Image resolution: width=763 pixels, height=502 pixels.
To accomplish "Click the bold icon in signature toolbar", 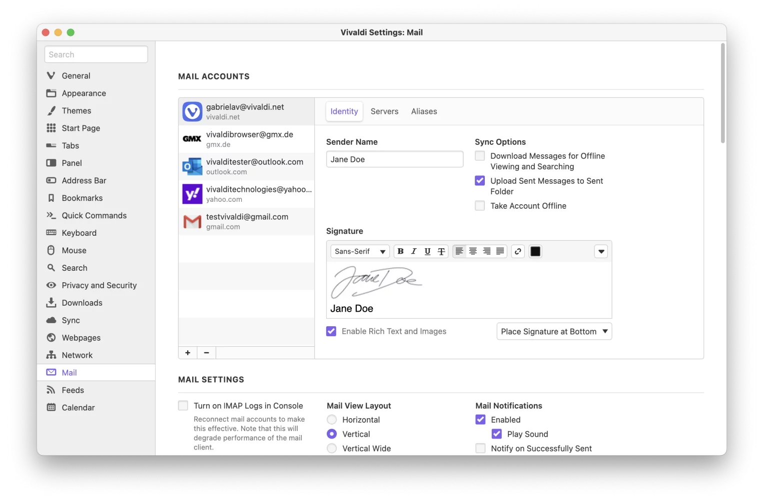I will tap(400, 251).
